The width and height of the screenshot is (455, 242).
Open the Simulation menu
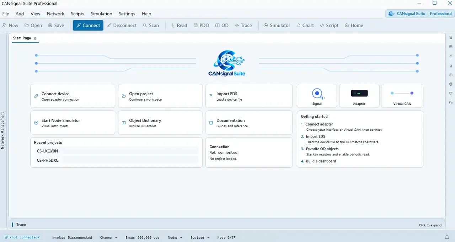click(x=101, y=14)
